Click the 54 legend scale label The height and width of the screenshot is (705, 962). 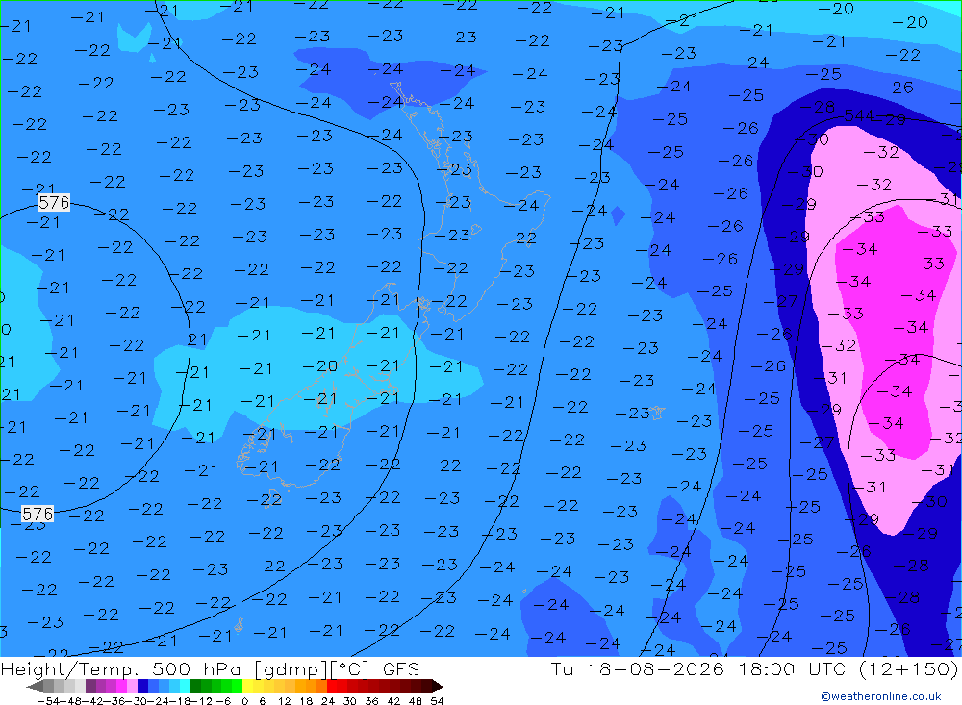tap(437, 701)
